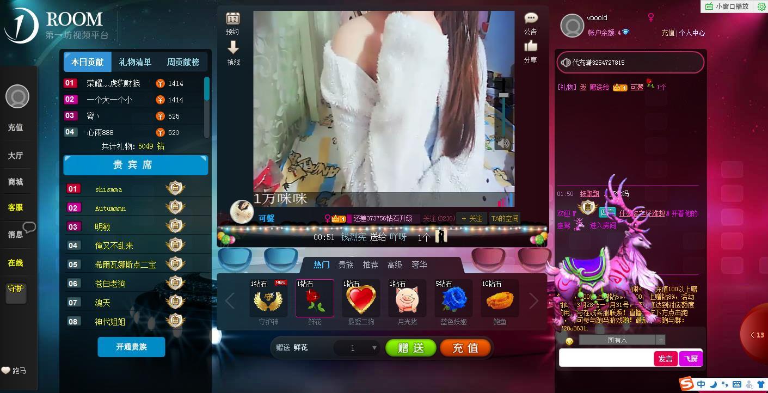Viewport: 768px width, 393px height.
Task: Toggle Chinese input mode on Sogou bar
Action: pyautogui.click(x=700, y=384)
